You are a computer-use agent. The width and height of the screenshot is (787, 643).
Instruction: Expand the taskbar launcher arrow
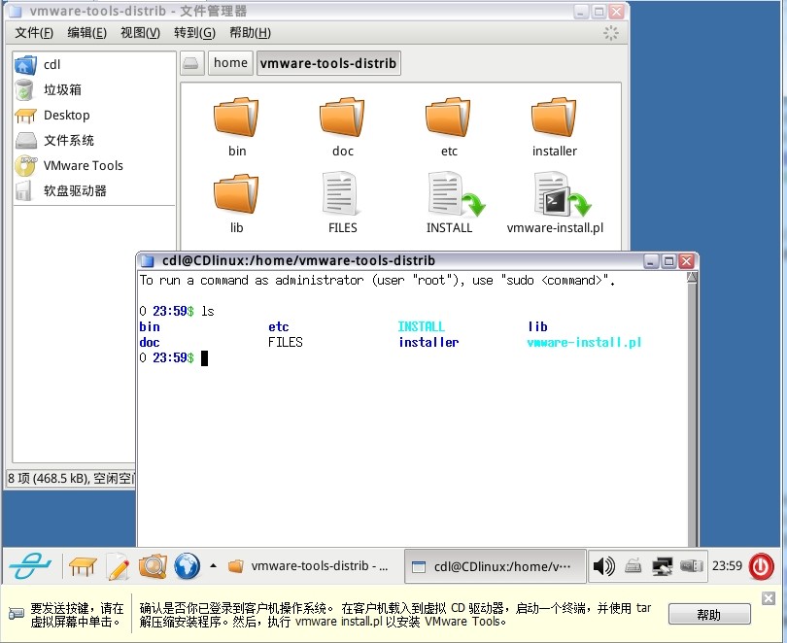pos(213,565)
